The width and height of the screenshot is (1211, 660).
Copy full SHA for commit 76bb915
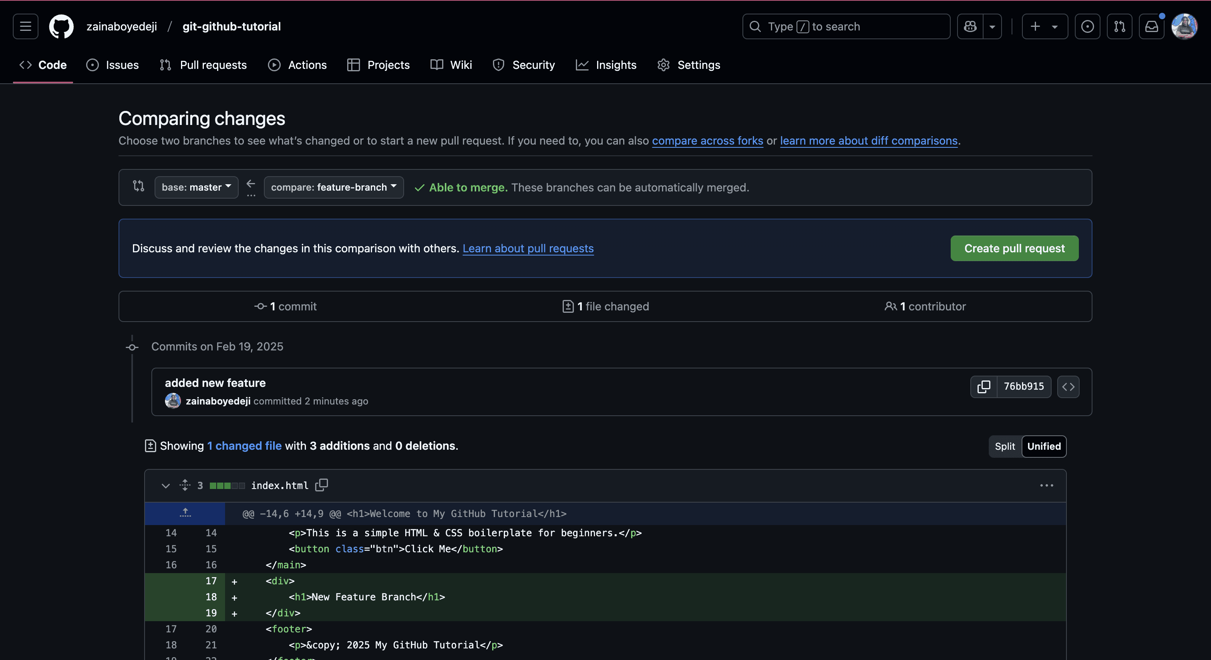(x=984, y=386)
